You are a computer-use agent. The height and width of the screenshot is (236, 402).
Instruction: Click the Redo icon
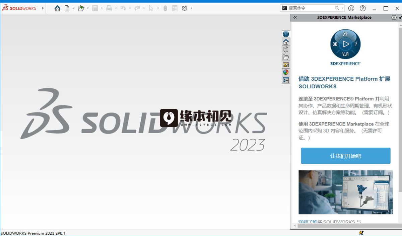pyautogui.click(x=137, y=8)
